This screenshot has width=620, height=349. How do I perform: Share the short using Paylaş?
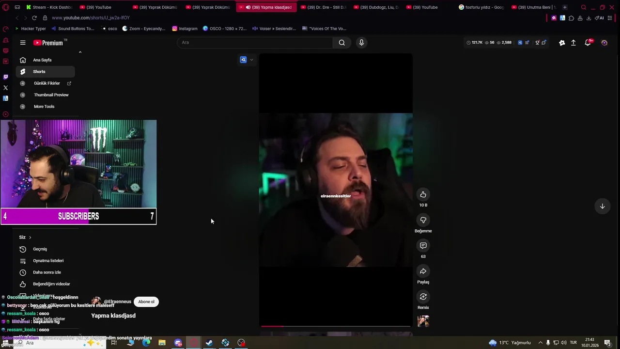coord(423,271)
